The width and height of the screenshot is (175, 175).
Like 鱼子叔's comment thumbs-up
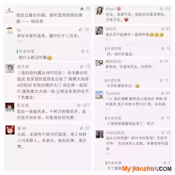pos(82,66)
